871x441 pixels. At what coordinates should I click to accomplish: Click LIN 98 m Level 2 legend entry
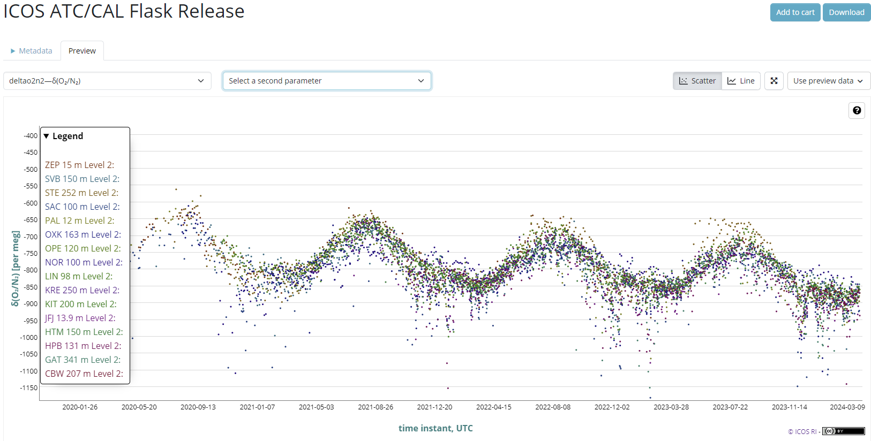point(79,276)
